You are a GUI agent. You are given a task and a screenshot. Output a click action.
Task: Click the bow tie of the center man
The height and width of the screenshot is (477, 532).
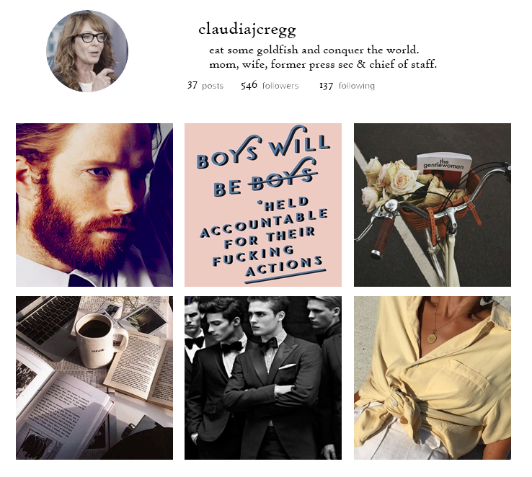(x=267, y=345)
